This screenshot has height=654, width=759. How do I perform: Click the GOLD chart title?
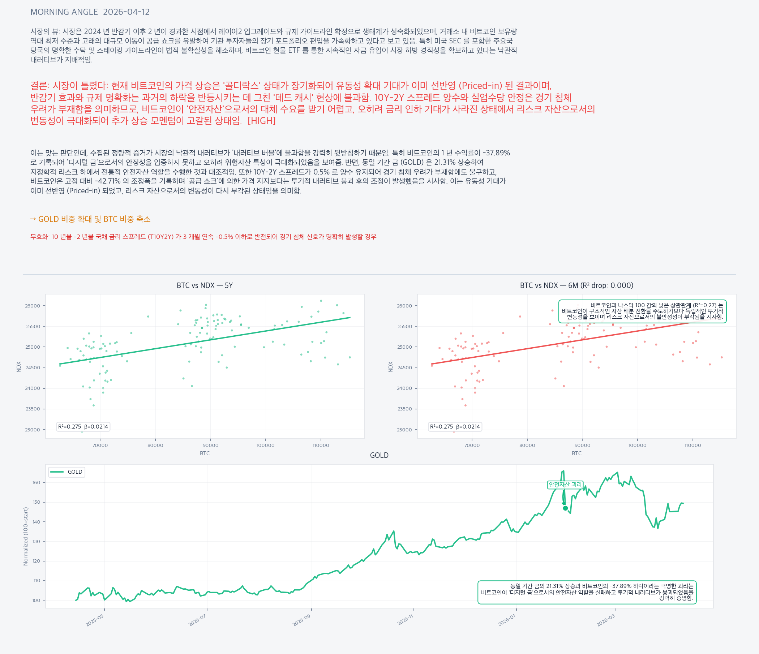pyautogui.click(x=379, y=455)
